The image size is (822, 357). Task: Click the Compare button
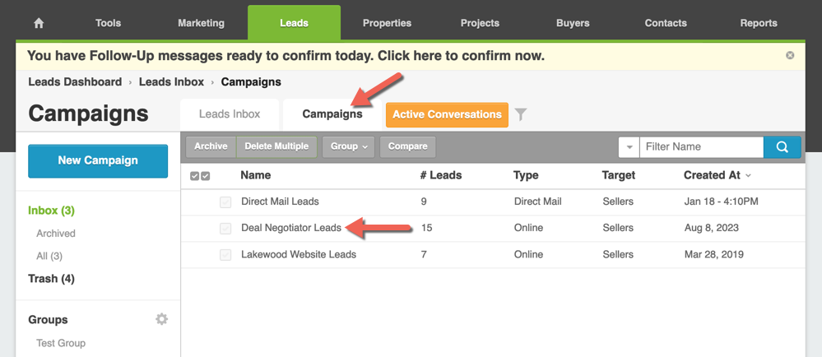(408, 146)
